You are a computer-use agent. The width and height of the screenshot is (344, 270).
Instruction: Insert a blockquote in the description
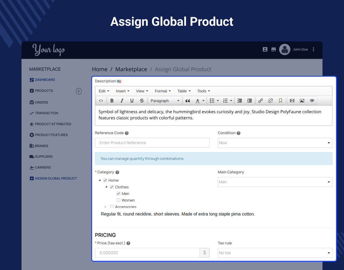pos(188,101)
